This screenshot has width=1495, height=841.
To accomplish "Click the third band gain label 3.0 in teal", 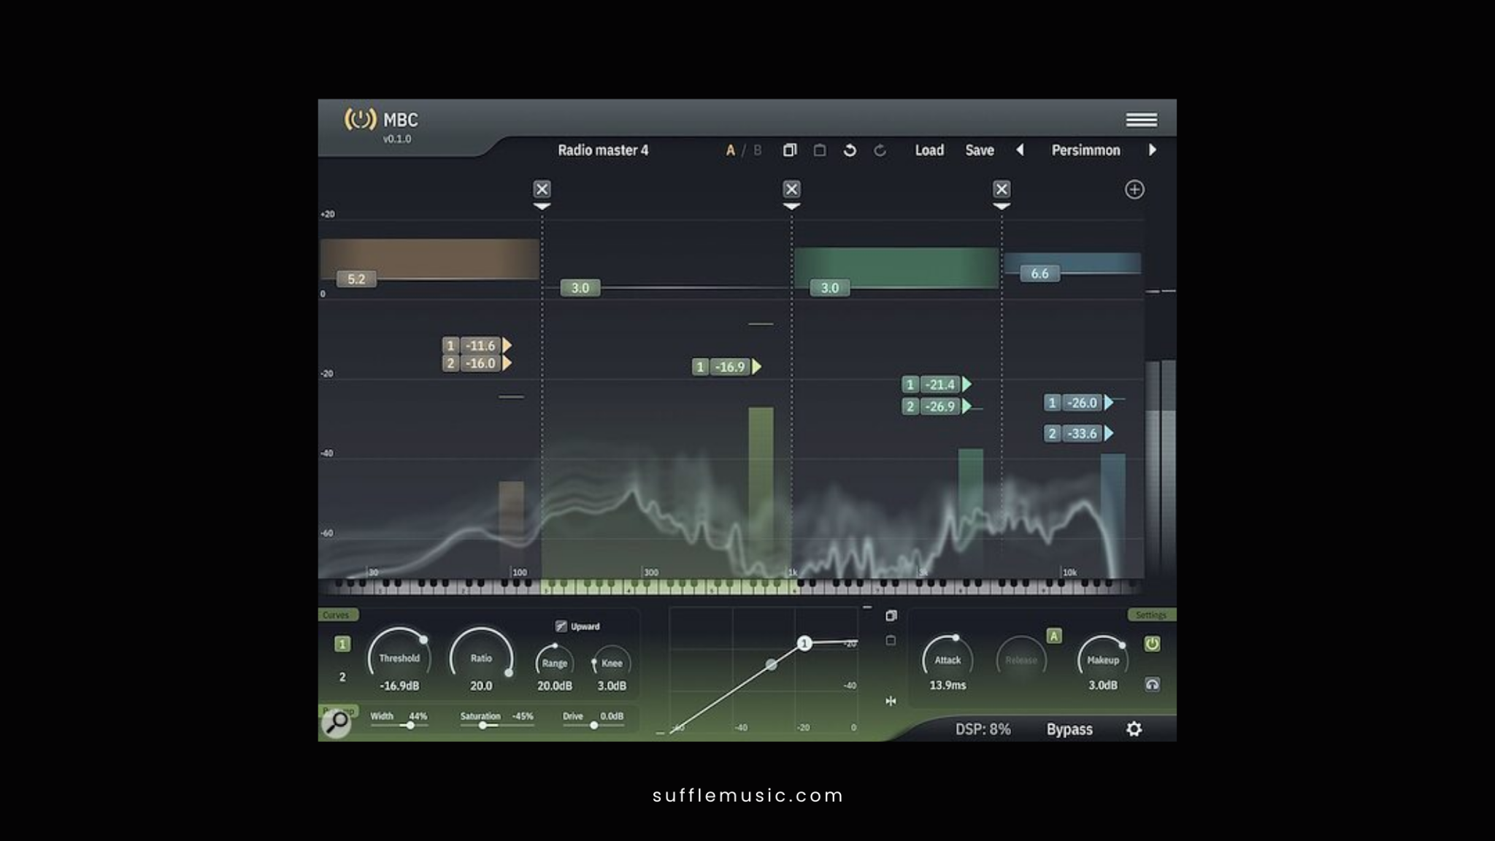I will (x=830, y=288).
